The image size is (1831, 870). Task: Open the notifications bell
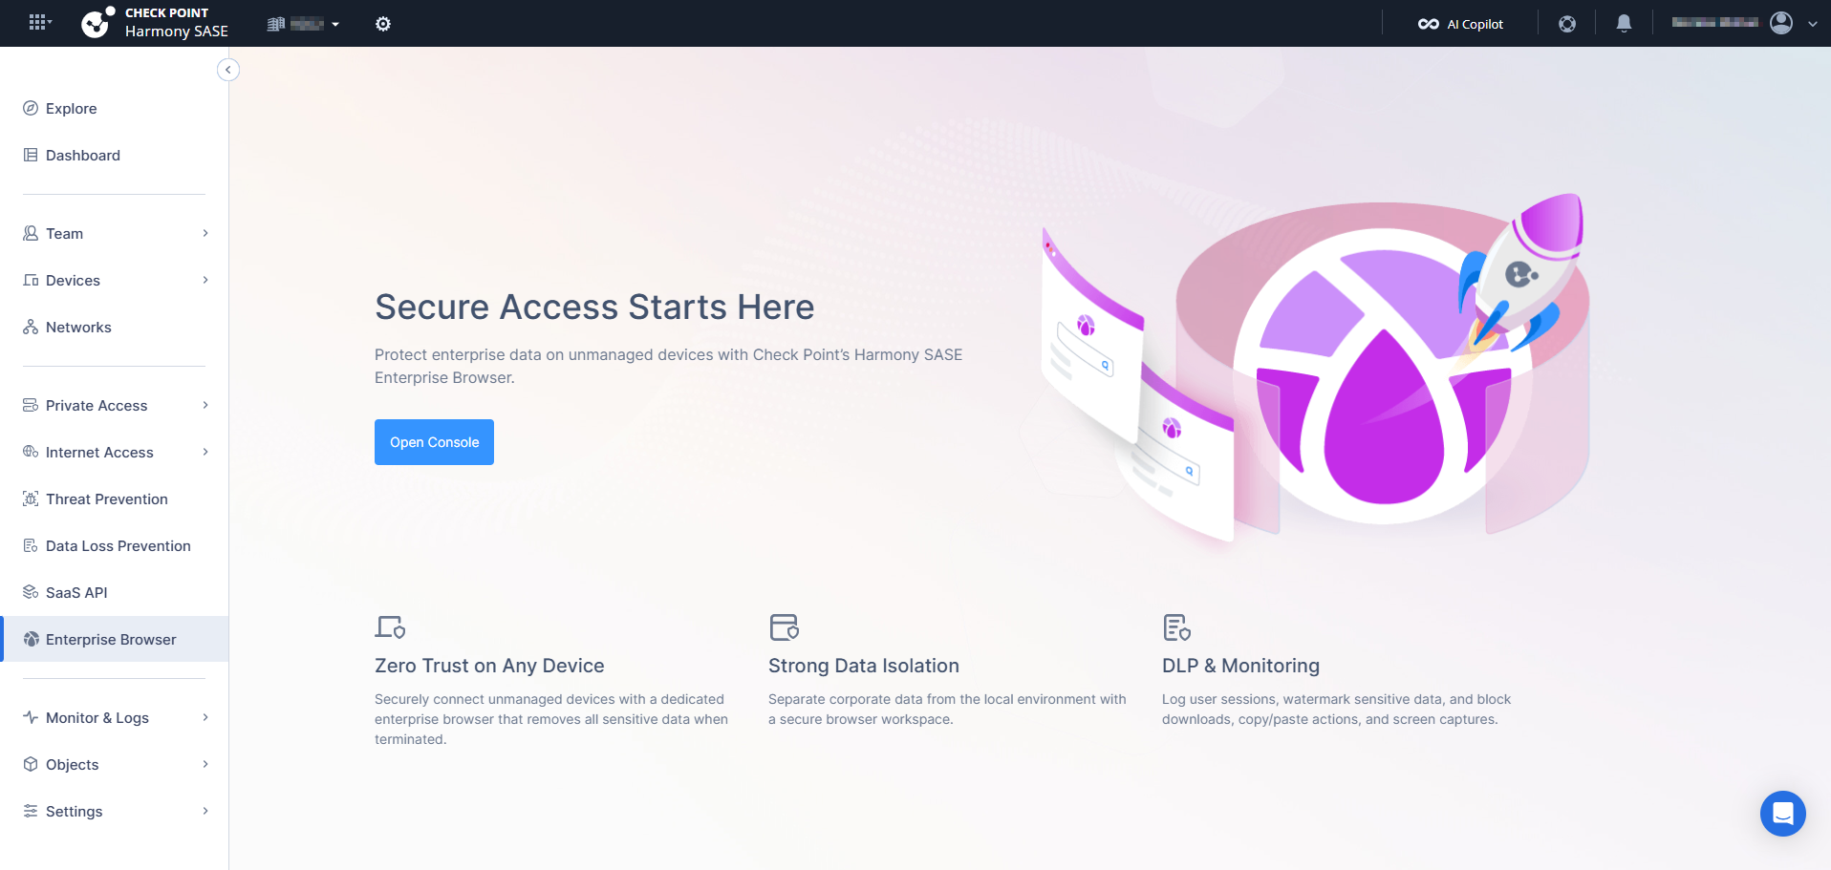tap(1624, 24)
